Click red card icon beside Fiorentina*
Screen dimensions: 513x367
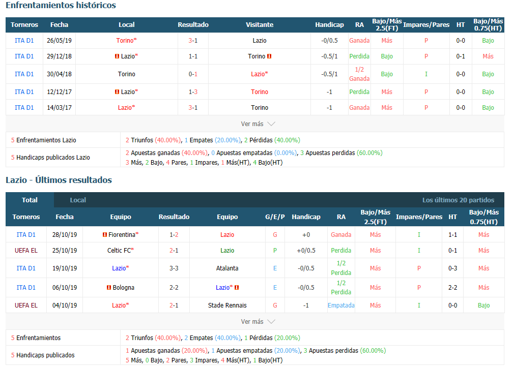coord(105,235)
